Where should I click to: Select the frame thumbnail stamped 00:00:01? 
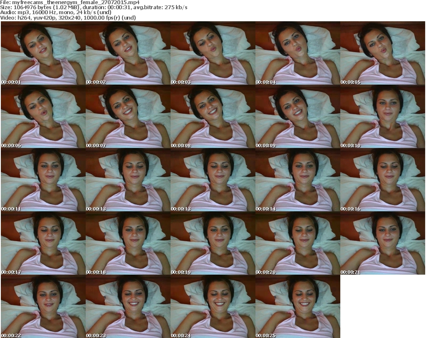point(43,53)
